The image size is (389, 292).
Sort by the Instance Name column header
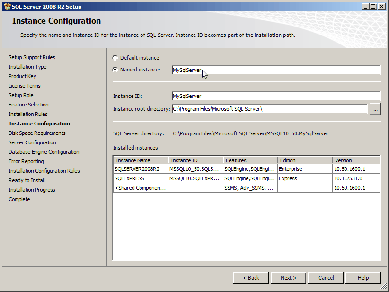[141, 160]
